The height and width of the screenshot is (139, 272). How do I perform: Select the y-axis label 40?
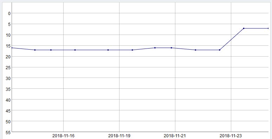tap(8, 100)
